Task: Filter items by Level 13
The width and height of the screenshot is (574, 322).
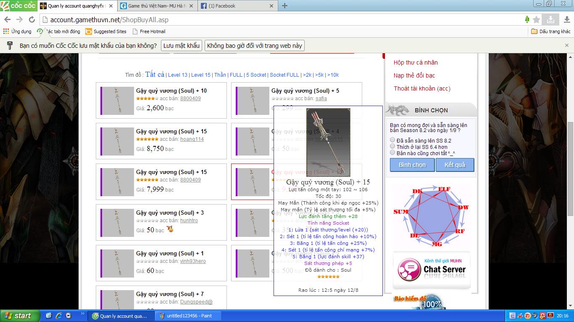Action: (x=178, y=75)
